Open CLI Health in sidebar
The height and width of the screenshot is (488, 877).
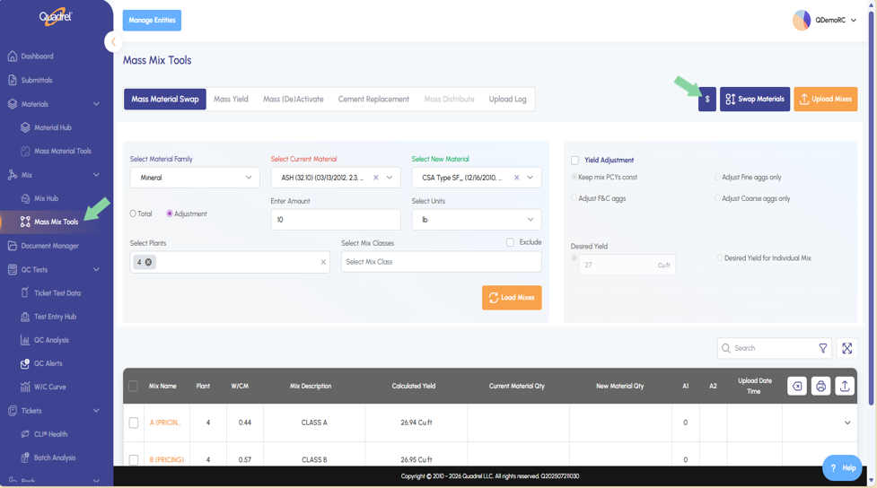(x=50, y=434)
